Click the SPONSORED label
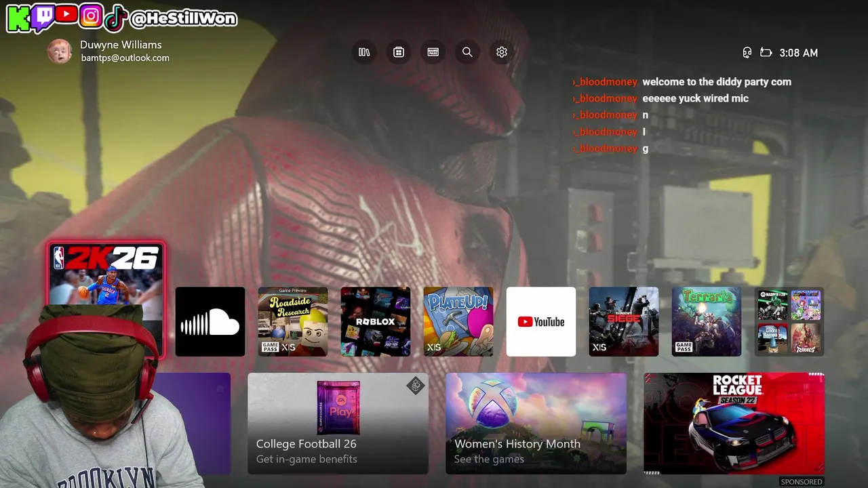This screenshot has height=488, width=868. [802, 482]
